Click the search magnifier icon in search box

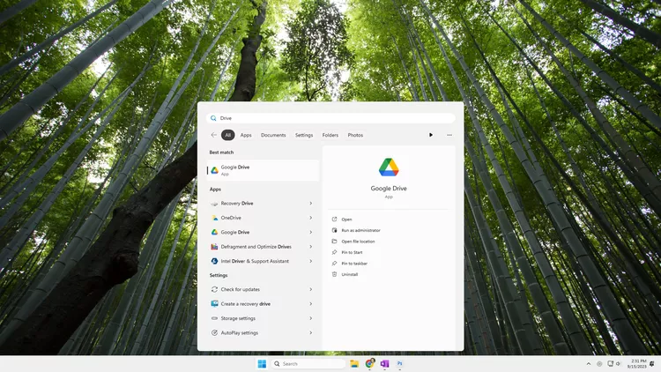[213, 118]
